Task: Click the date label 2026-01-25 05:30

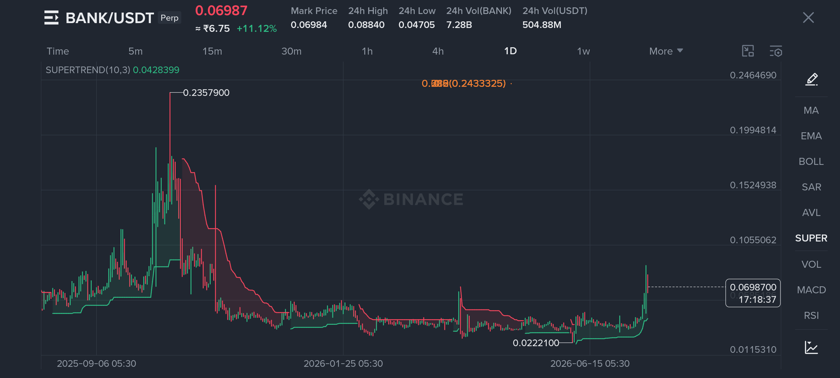Action: [x=343, y=364]
